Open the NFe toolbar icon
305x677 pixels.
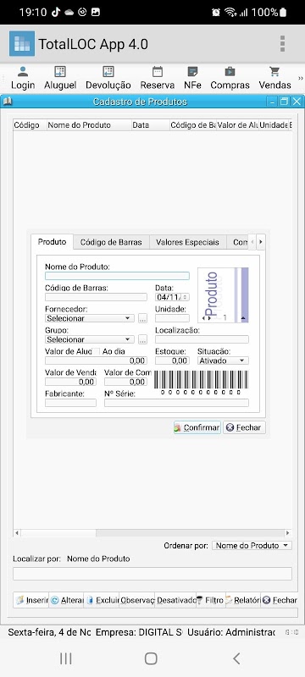point(192,72)
